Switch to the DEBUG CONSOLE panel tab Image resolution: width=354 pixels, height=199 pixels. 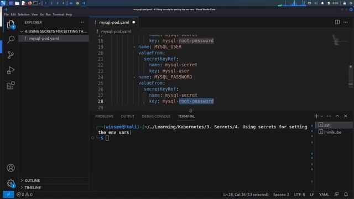pyautogui.click(x=156, y=116)
